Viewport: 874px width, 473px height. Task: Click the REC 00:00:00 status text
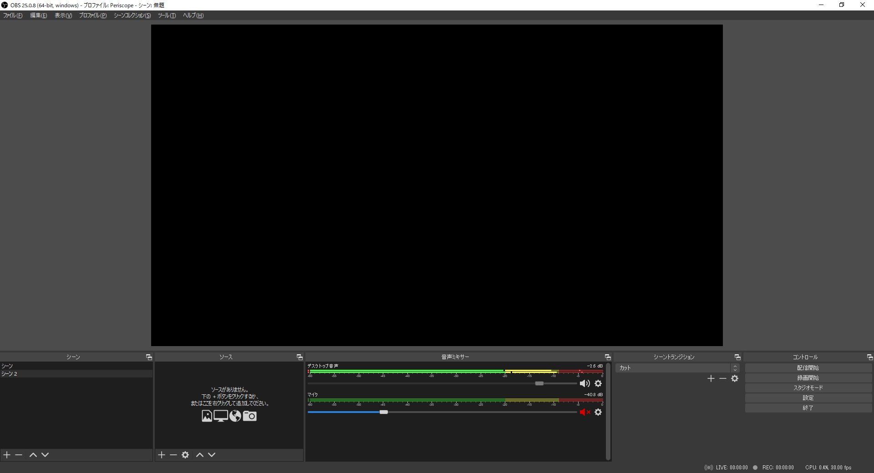[x=778, y=468]
